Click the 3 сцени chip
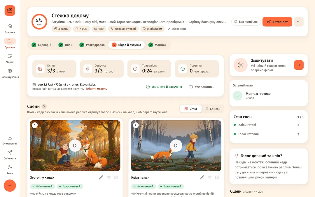This screenshot has width=315, height=197. (61, 29)
